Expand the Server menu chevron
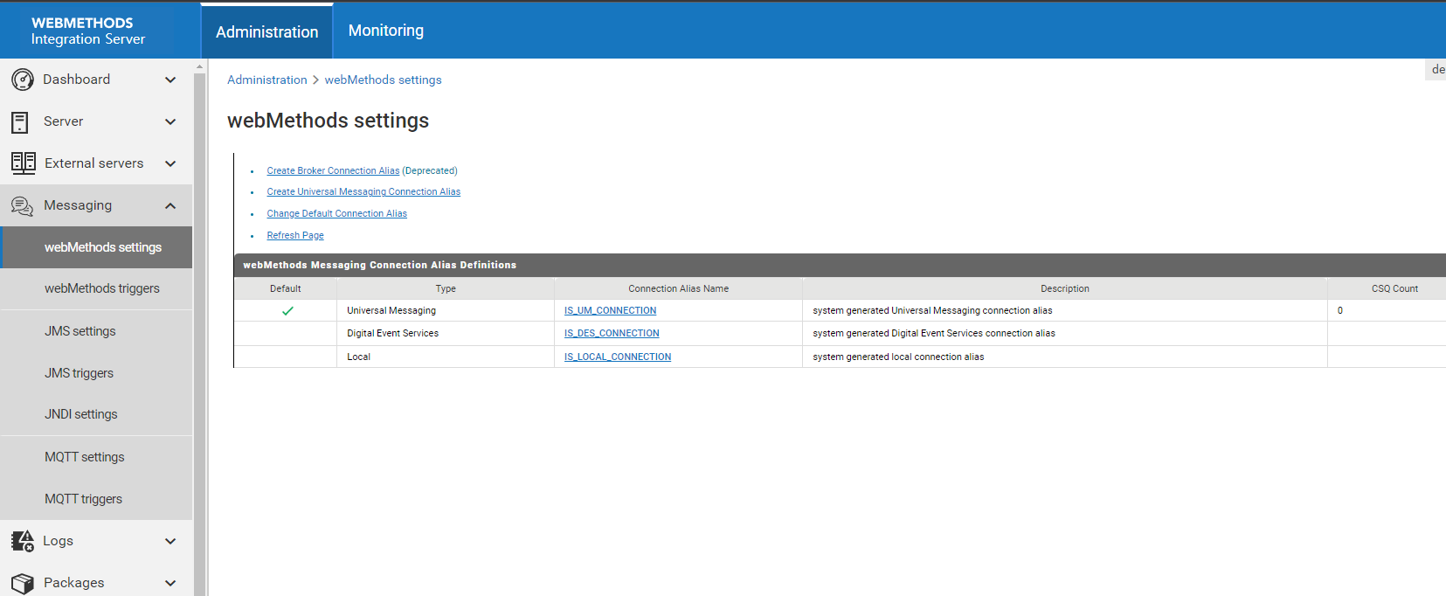Image resolution: width=1446 pixels, height=596 pixels. (x=170, y=121)
